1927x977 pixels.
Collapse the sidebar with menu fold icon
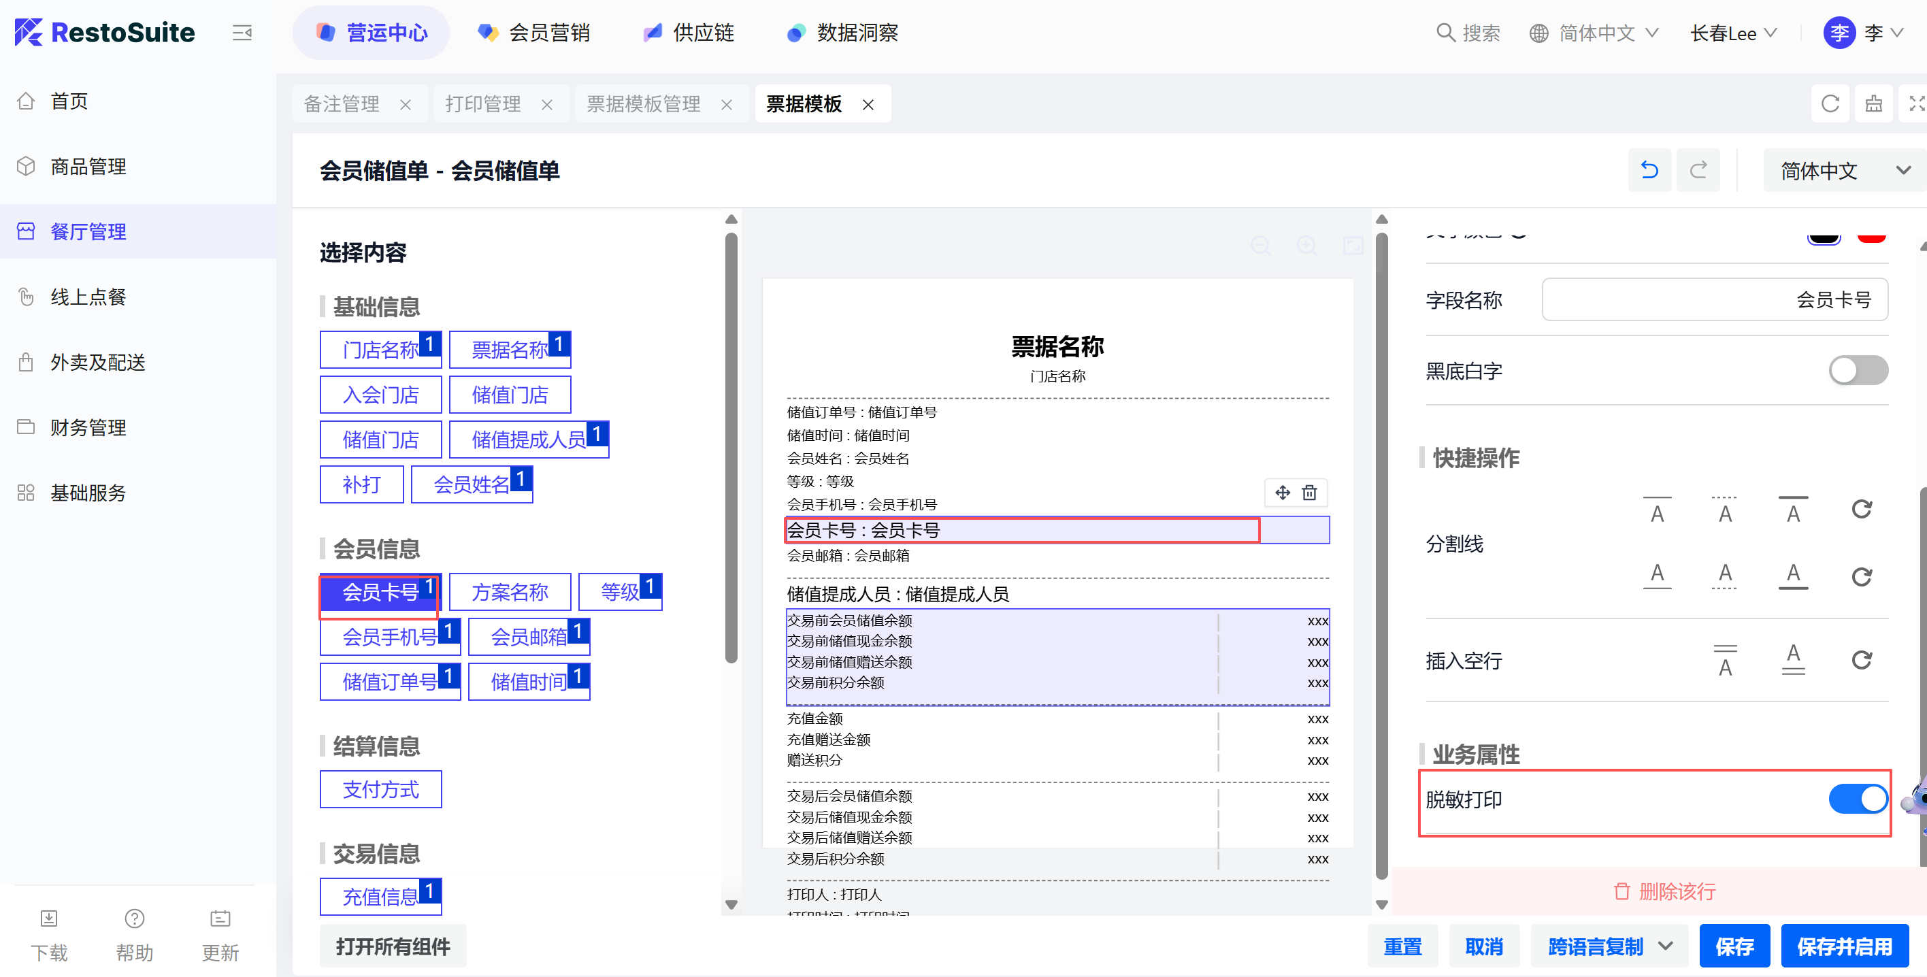pyautogui.click(x=242, y=33)
